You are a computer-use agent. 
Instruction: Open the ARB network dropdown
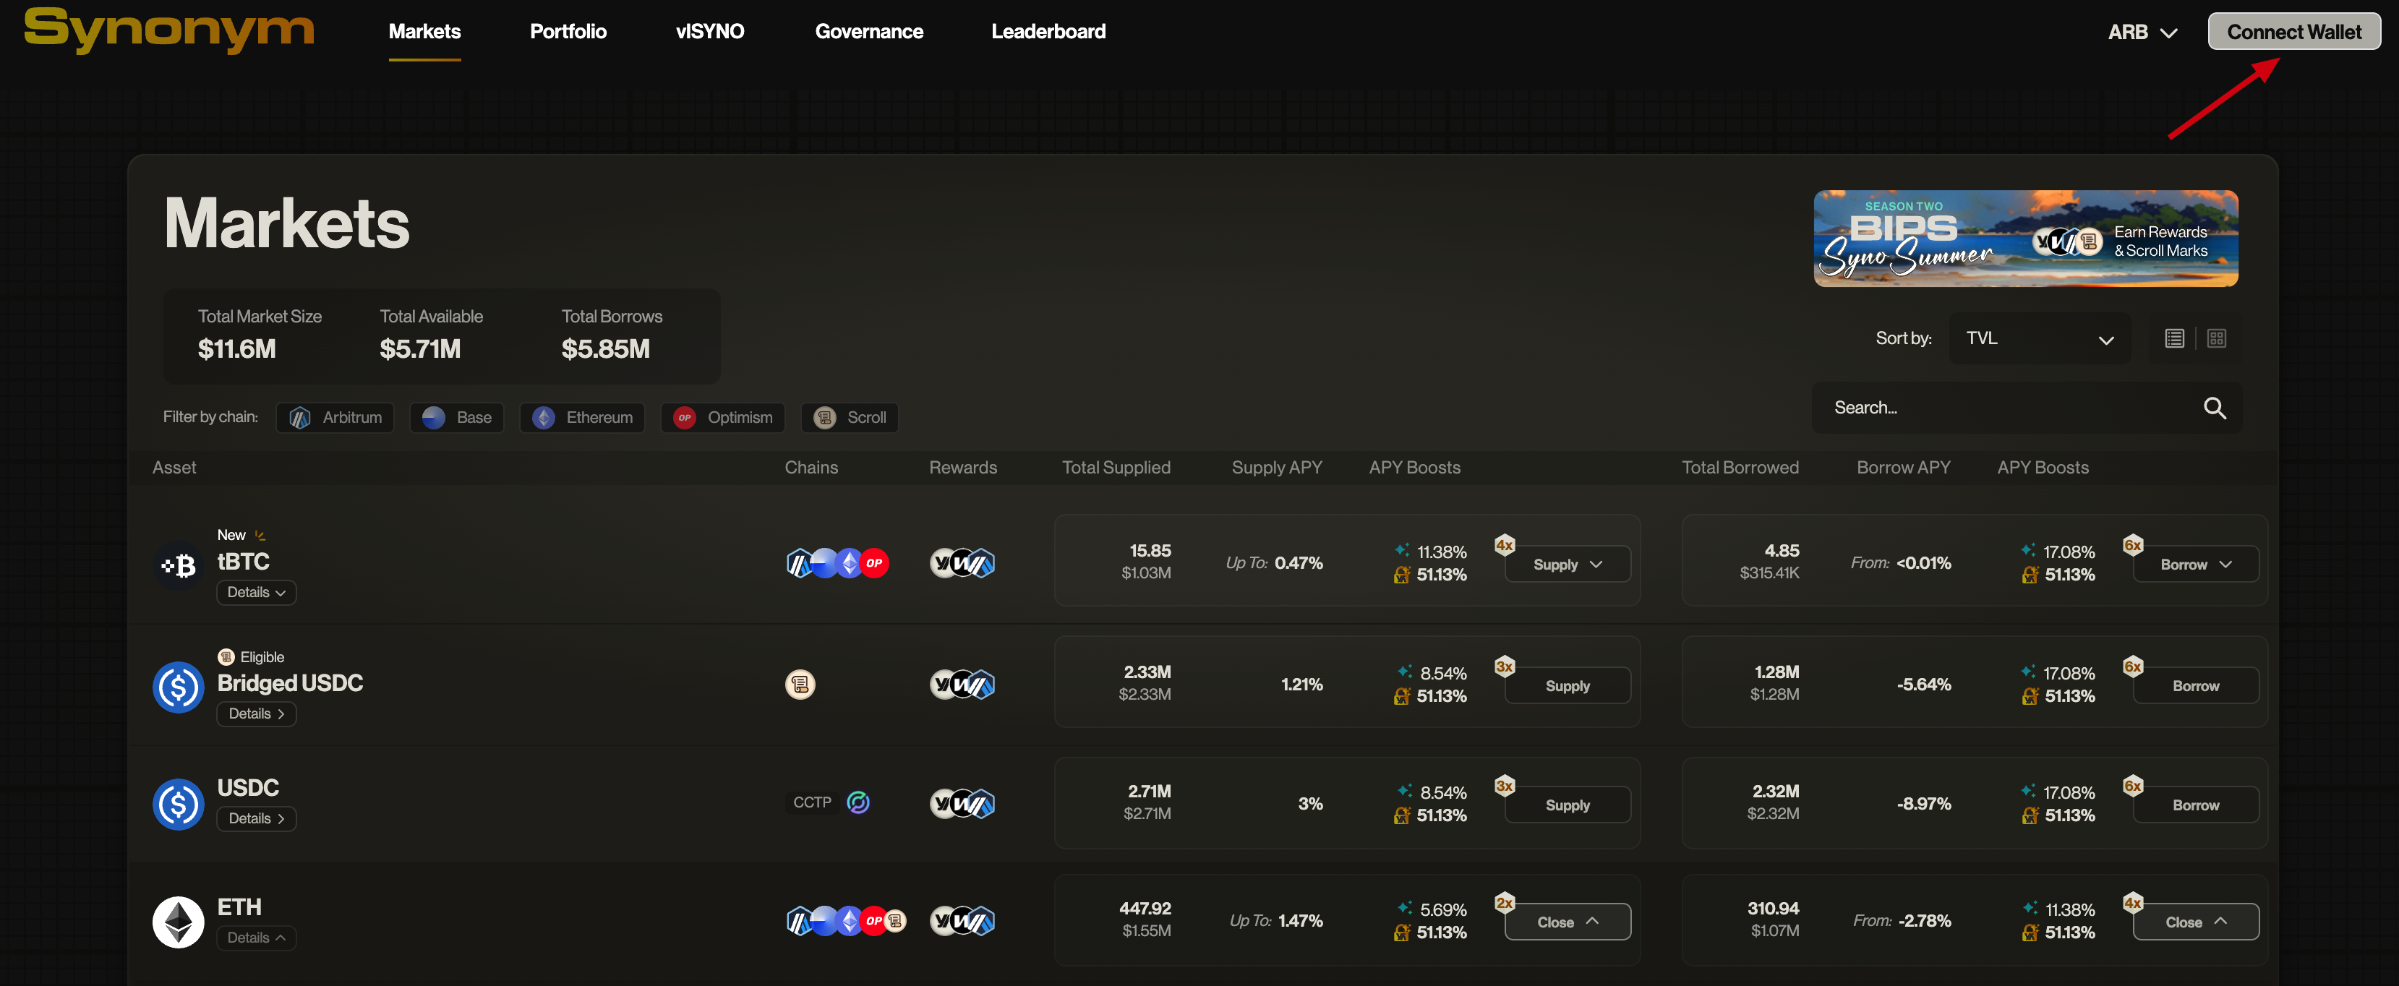point(2142,33)
